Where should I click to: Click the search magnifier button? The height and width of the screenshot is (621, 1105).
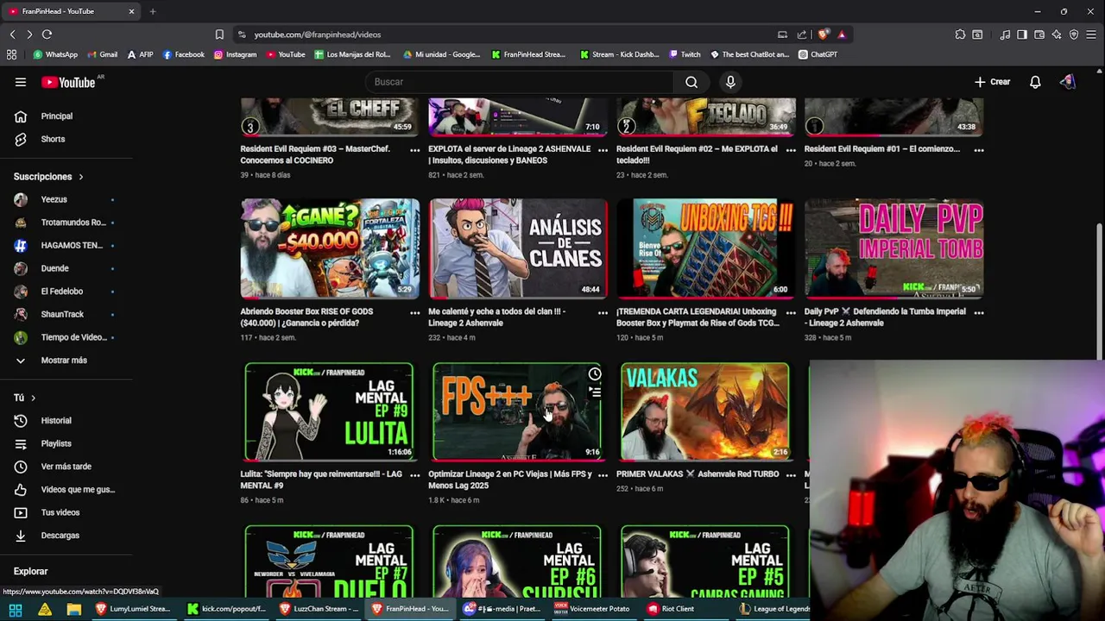pos(691,82)
